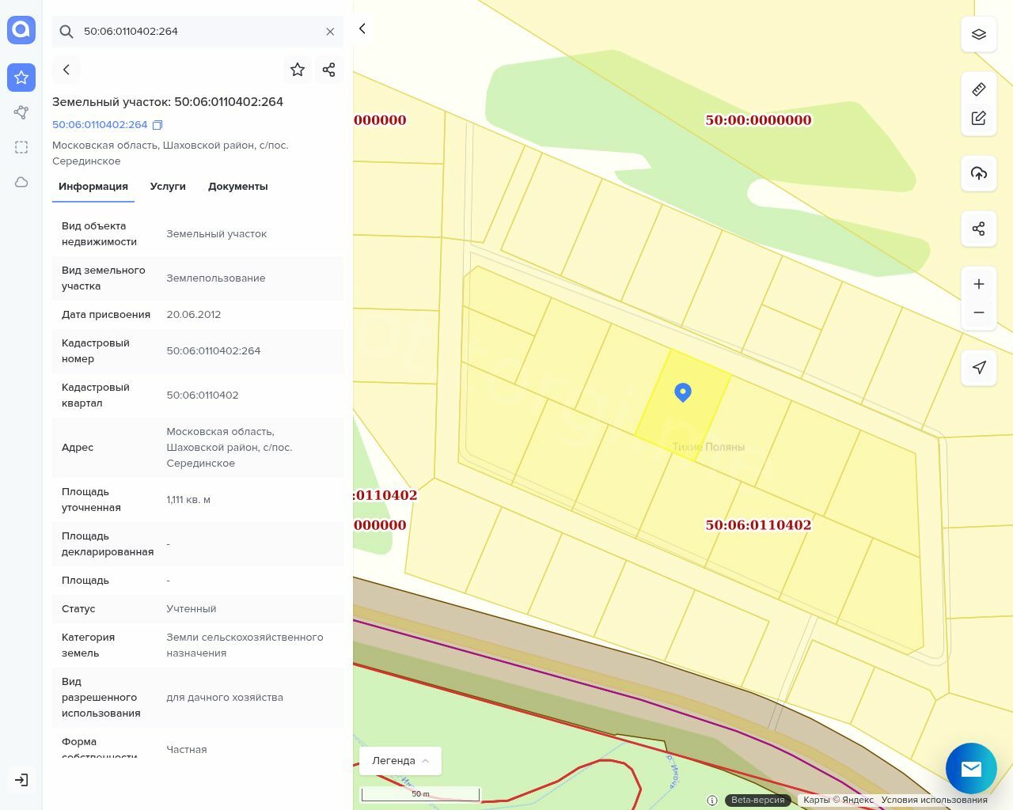The width and height of the screenshot is (1013, 810).
Task: Click the cloud upload icon on the map
Action: (978, 173)
